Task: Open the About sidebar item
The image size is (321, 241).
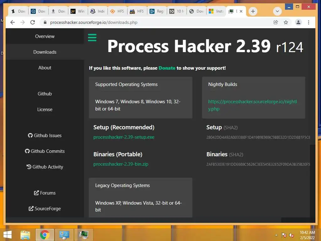Action: click(45, 68)
